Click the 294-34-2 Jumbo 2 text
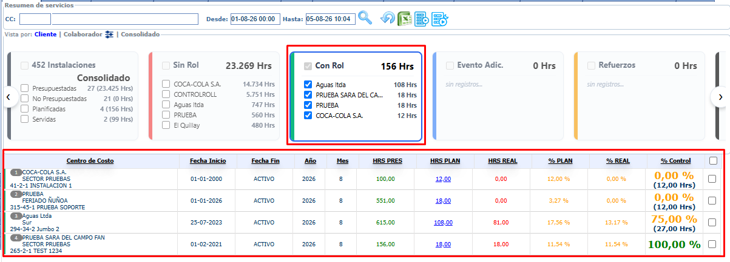This screenshot has width=730, height=262. pyautogui.click(x=35, y=229)
